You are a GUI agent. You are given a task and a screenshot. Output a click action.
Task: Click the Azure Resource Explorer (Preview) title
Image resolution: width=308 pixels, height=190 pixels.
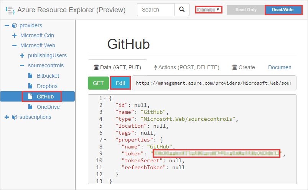pyautogui.click(x=71, y=10)
